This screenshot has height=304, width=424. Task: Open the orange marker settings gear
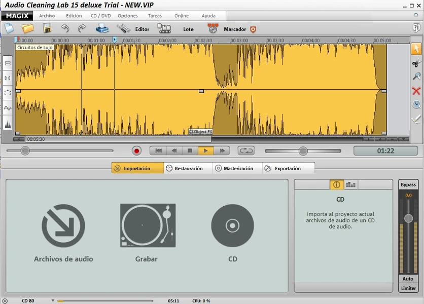coord(253,29)
